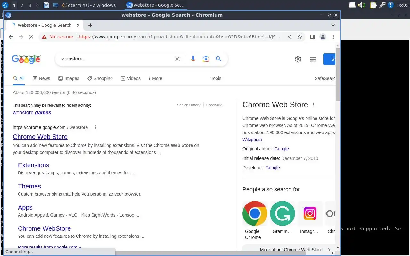
Task: Open qterminal taskbar entry
Action: click(x=89, y=5)
